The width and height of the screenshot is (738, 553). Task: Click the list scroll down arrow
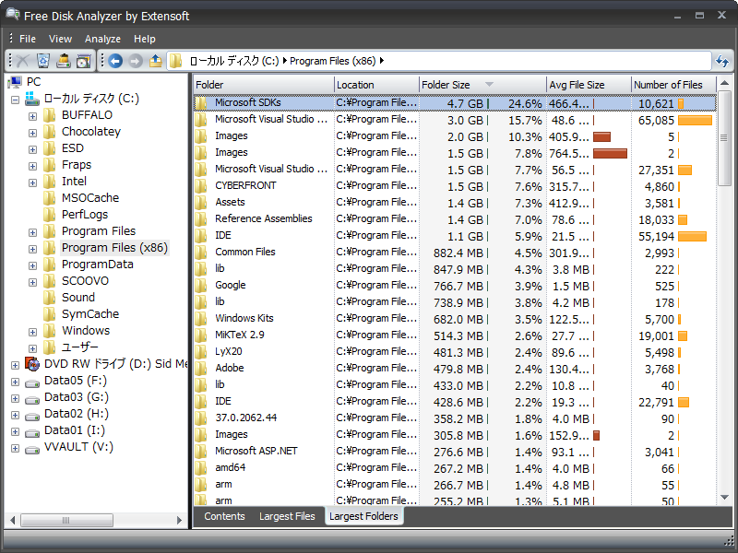coord(724,497)
